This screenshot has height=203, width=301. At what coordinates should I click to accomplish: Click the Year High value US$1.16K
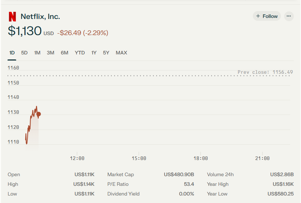click(283, 184)
